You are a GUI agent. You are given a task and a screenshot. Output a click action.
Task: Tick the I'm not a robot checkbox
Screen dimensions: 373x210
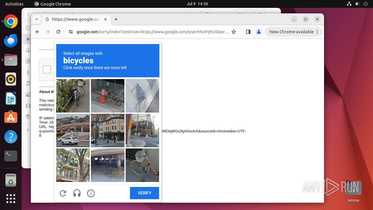pyautogui.click(x=47, y=69)
